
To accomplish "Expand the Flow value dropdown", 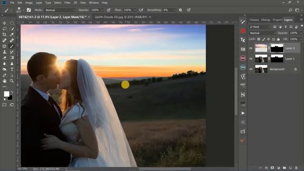I will click(x=135, y=10).
